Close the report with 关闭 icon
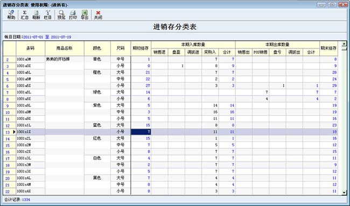 click(x=98, y=15)
